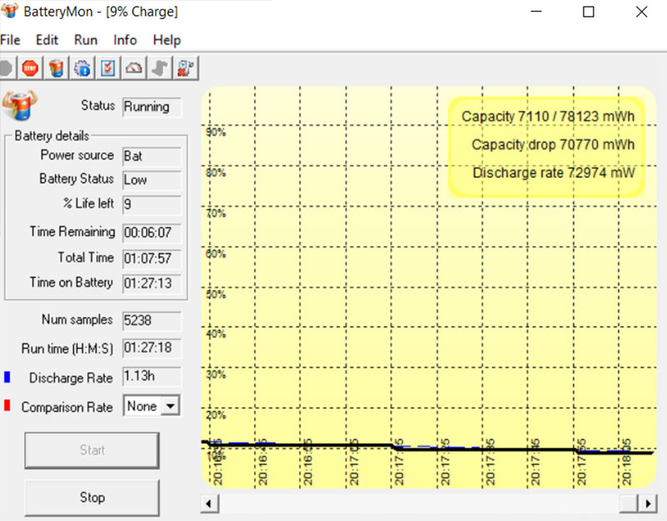This screenshot has height=521, width=667.
Task: Click the graph scrollbar left arrow
Action: tap(209, 503)
